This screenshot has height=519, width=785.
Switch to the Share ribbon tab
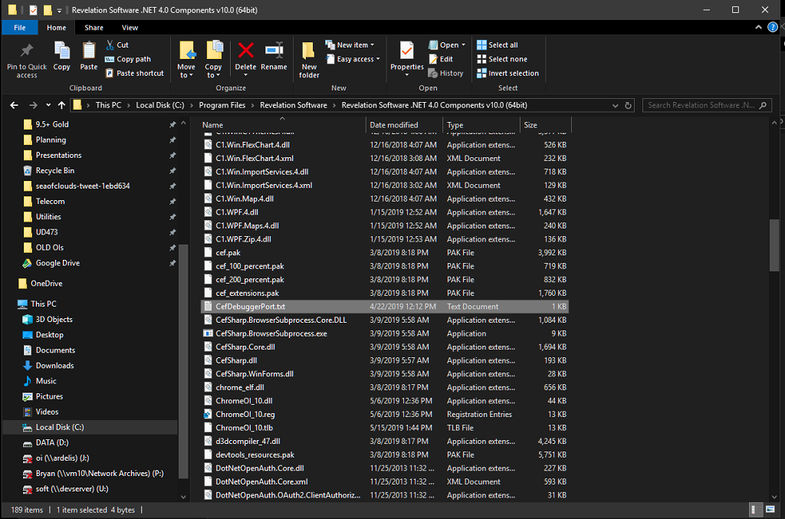coord(94,28)
